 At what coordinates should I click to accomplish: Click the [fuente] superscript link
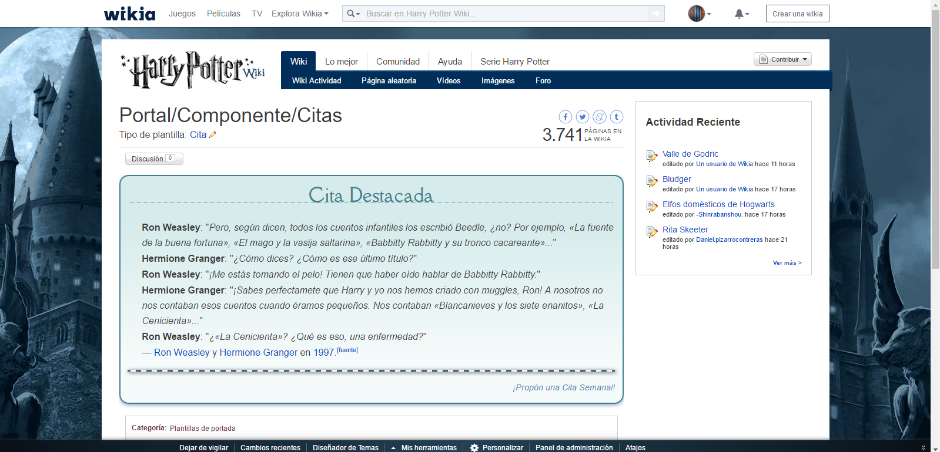[x=347, y=350]
